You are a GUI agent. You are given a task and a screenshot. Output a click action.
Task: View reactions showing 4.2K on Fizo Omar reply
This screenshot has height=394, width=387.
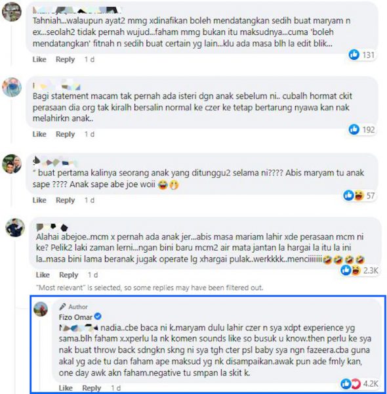[x=359, y=383]
